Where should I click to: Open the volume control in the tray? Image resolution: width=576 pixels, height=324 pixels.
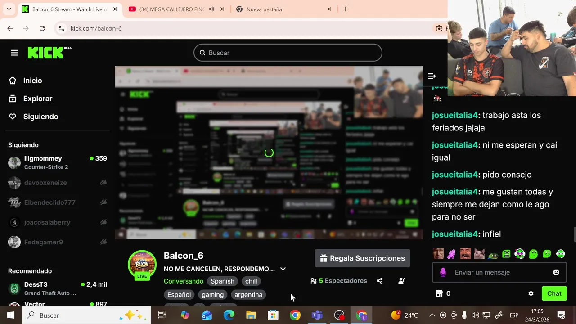pos(475,315)
